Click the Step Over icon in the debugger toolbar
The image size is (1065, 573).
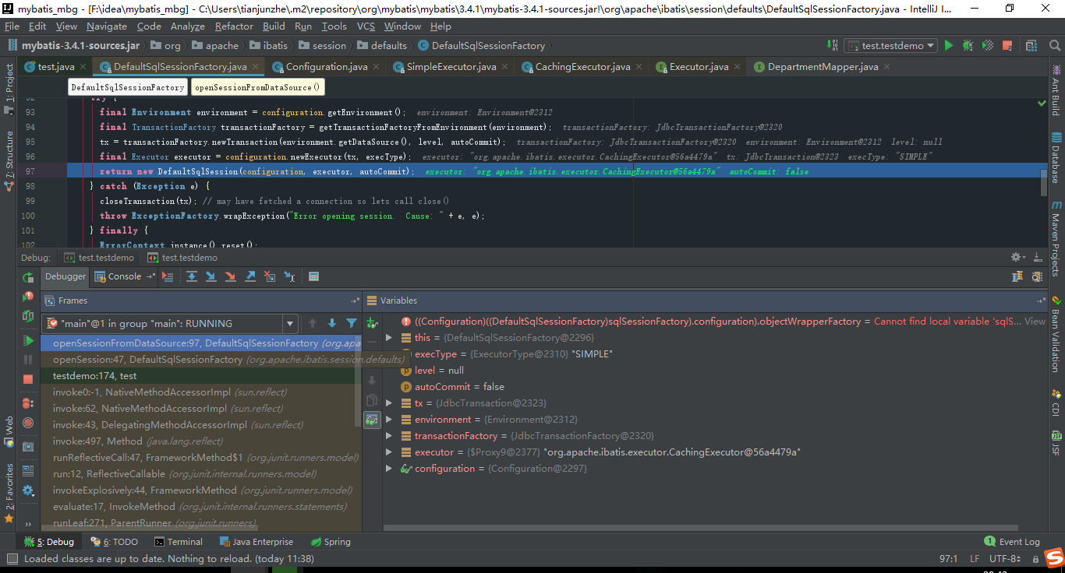(x=192, y=276)
